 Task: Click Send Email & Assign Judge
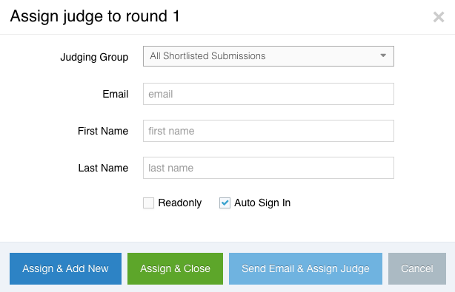[305, 268]
